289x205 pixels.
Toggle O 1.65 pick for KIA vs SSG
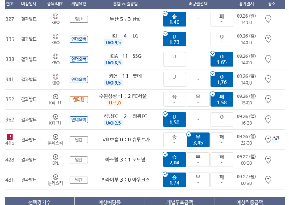pos(222,59)
